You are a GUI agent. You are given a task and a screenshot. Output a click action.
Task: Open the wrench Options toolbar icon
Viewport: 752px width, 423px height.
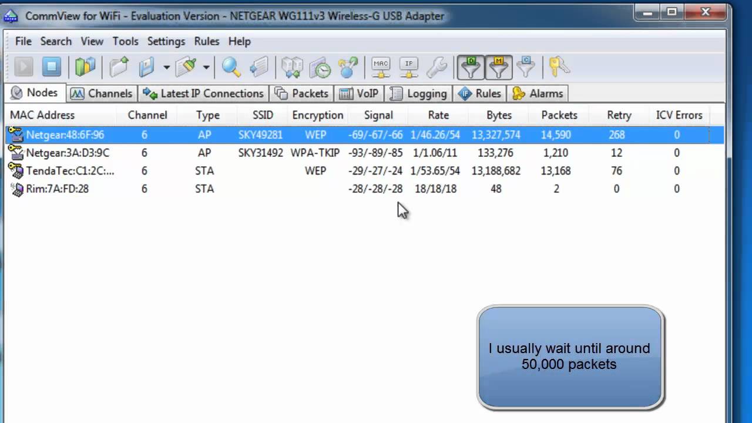point(437,67)
